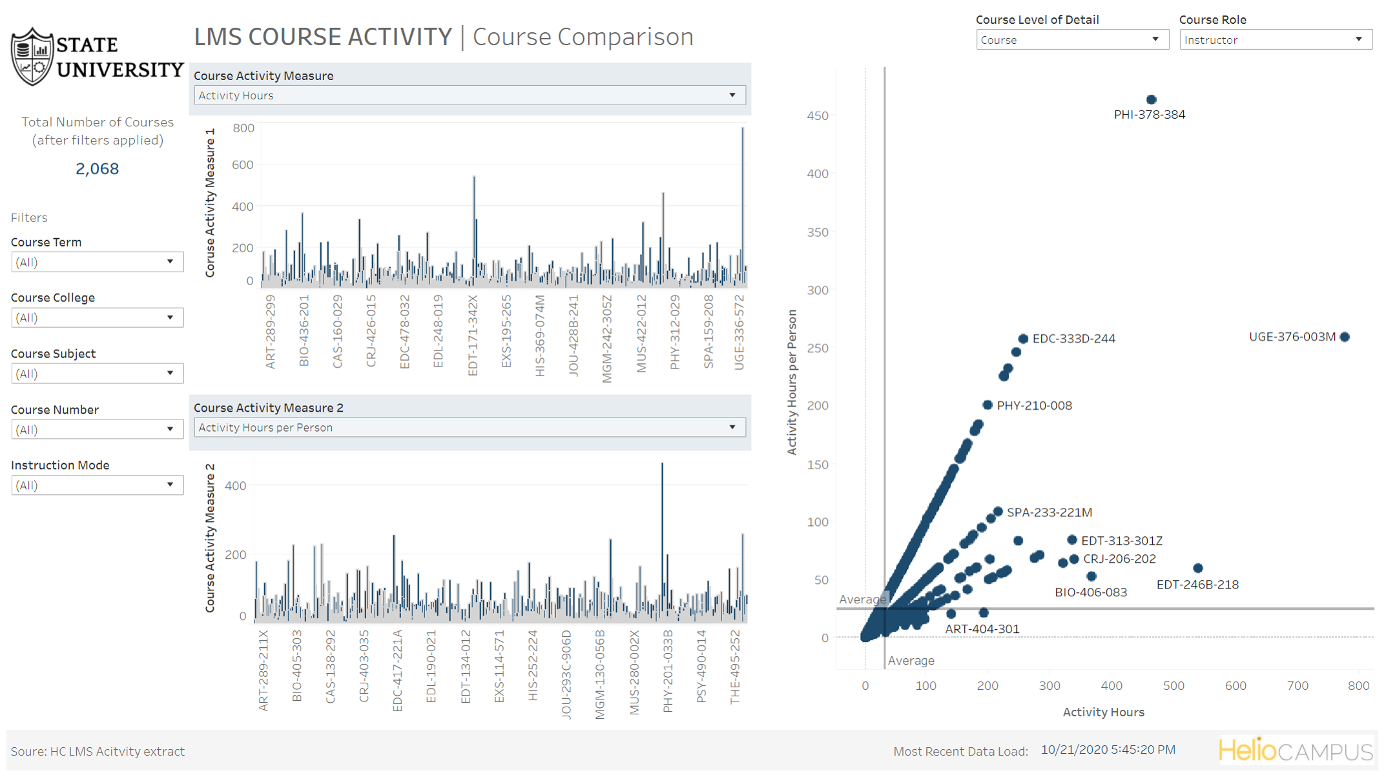The image size is (1386, 775).
Task: Open the Course Level of Detail dropdown
Action: coord(1071,40)
